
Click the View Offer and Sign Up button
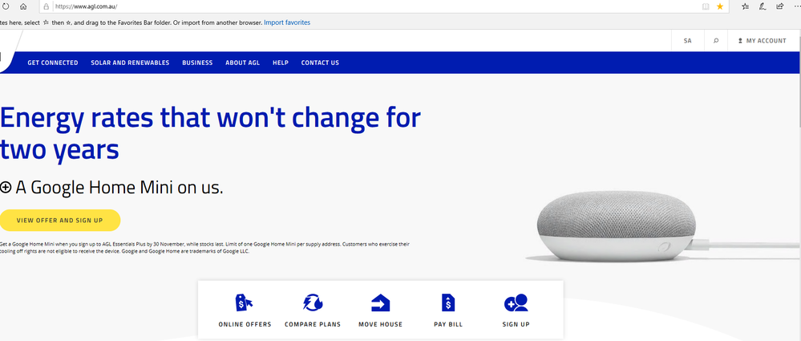[59, 220]
